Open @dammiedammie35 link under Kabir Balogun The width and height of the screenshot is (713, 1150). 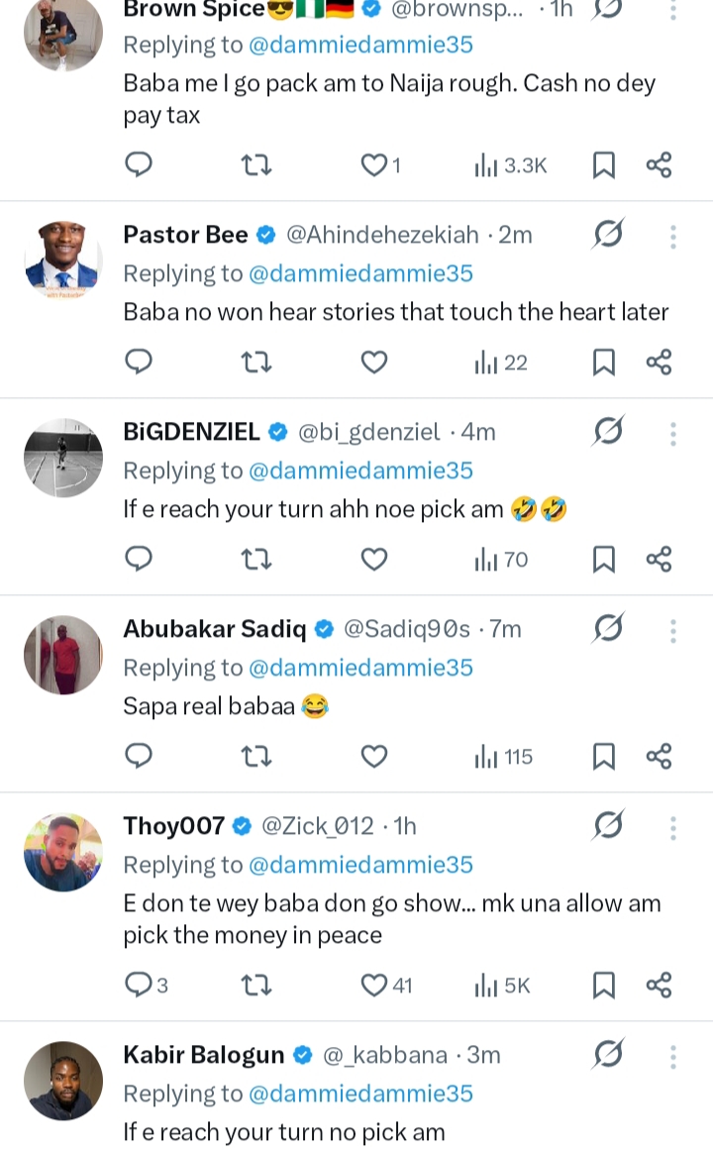360,1094
